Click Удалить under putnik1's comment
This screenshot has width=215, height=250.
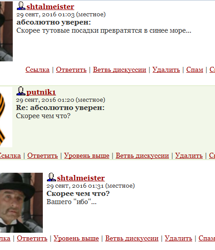(189, 155)
